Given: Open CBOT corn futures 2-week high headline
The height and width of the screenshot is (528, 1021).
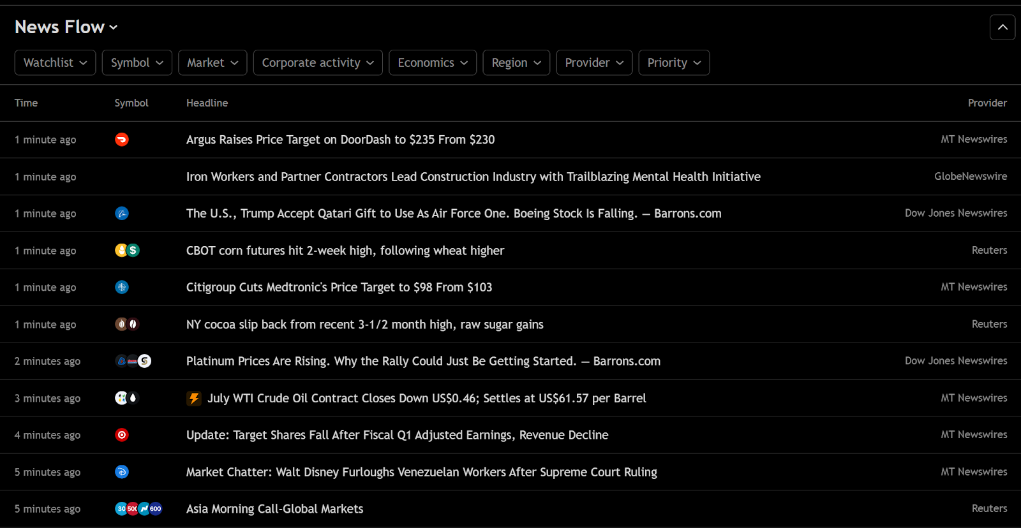Looking at the screenshot, I should click(x=345, y=251).
